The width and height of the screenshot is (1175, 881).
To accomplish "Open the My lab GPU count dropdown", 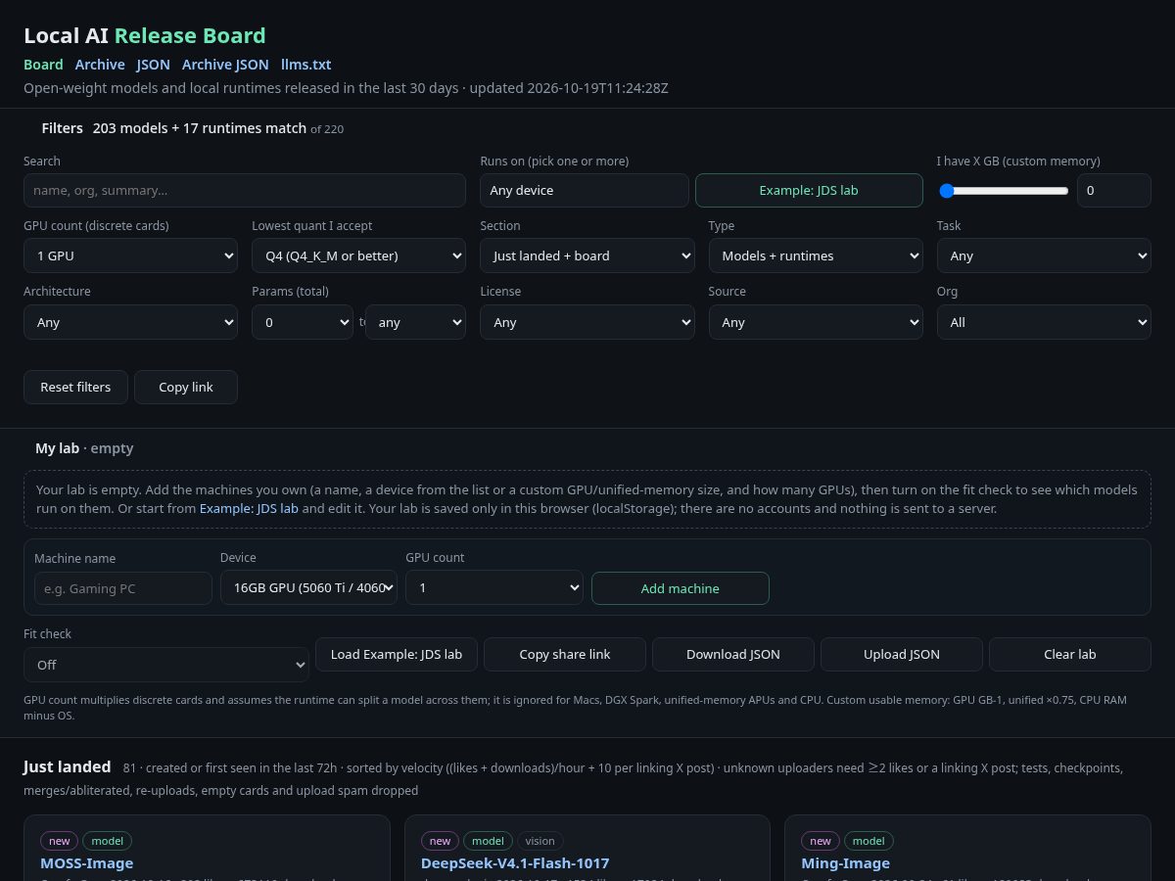I will pos(494,587).
